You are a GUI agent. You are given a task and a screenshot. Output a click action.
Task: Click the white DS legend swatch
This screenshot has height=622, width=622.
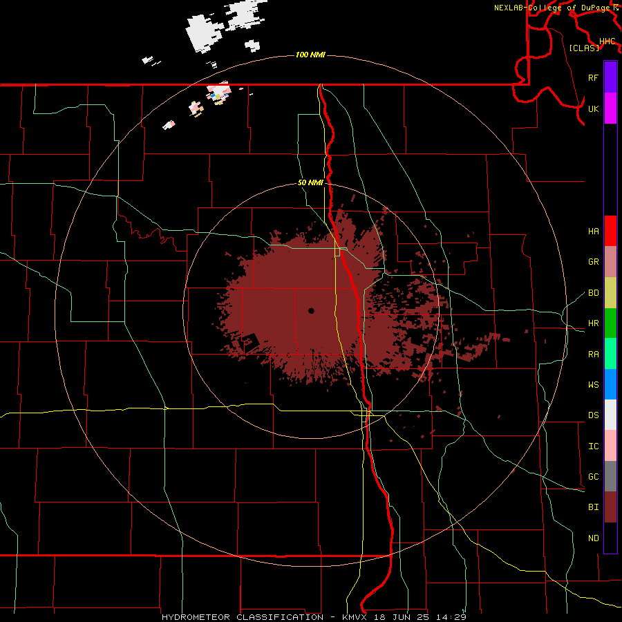pyautogui.click(x=610, y=415)
